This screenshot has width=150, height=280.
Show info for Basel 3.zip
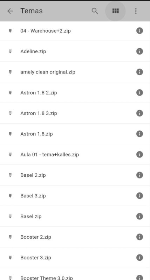pyautogui.click(x=139, y=196)
